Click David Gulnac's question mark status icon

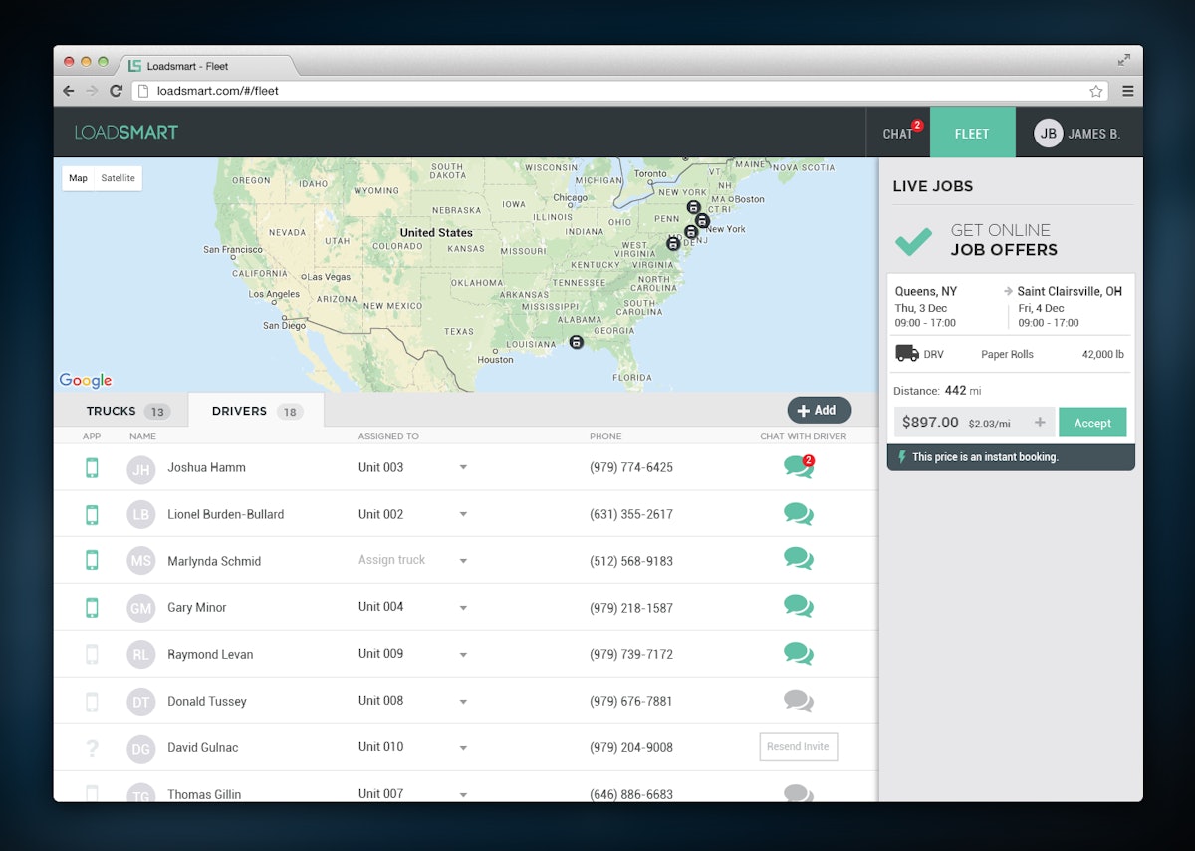[92, 747]
